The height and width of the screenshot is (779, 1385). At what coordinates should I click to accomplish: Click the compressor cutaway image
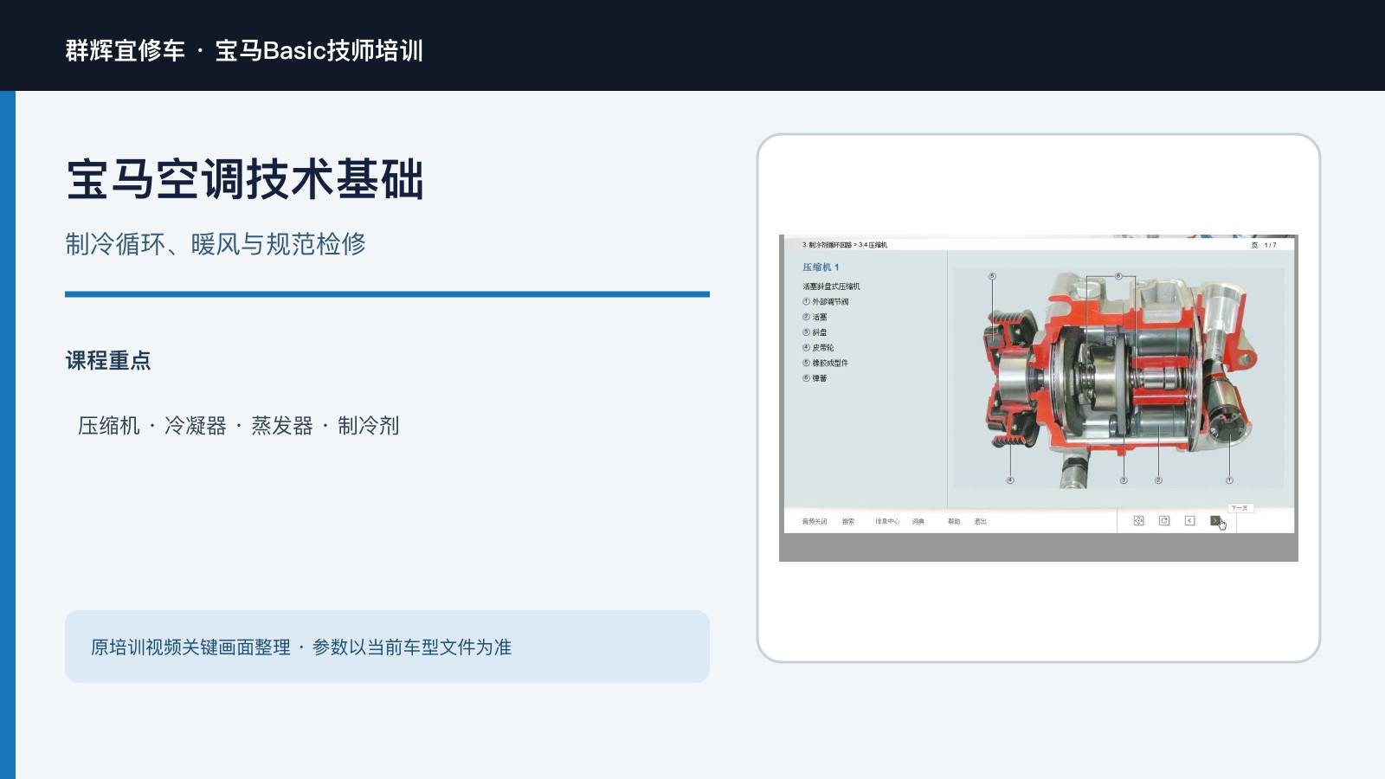tap(1118, 378)
